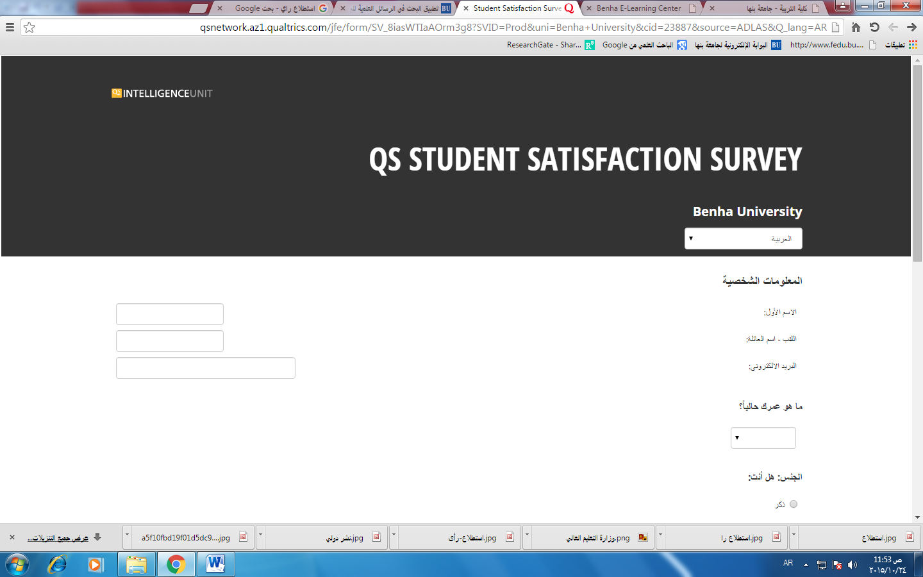Open options arrow for a5f10fbd19f01d5dc9 download
This screenshot has width=923, height=577.
[127, 537]
